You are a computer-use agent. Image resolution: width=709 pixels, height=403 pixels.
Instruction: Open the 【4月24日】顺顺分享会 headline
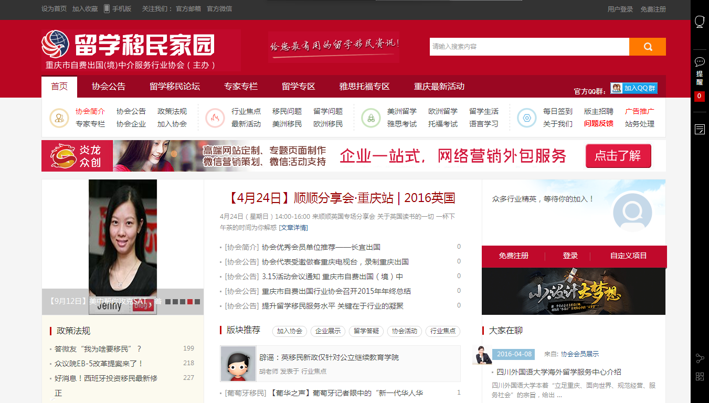341,198
